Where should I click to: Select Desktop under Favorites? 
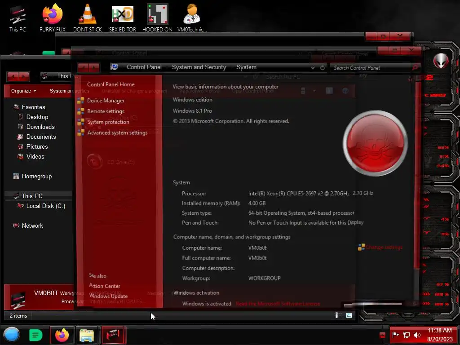pos(37,117)
